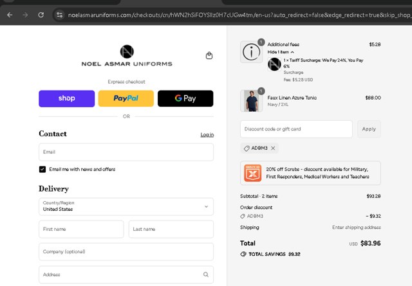Click the GovX ID discount icon
The height and width of the screenshot is (286, 412).
[252, 173]
